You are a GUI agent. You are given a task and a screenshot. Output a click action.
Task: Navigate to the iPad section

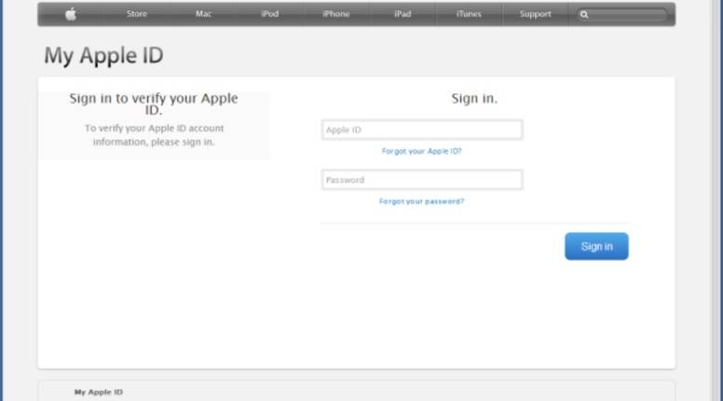pyautogui.click(x=402, y=14)
